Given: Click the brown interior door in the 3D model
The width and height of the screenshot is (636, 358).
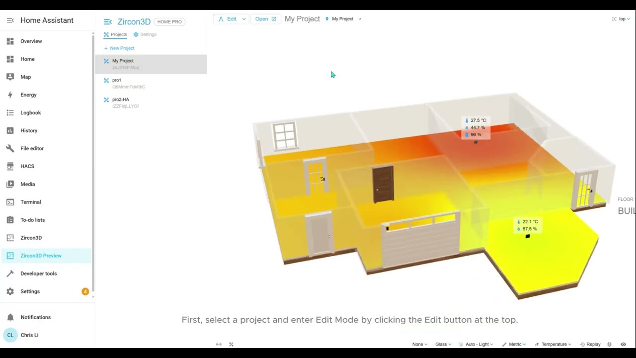Looking at the screenshot, I should tap(383, 184).
